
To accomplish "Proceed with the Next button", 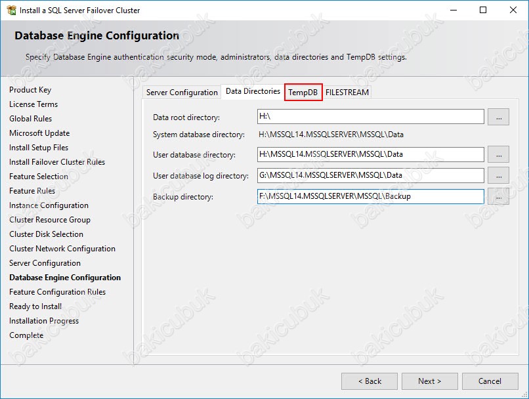I will tap(430, 381).
